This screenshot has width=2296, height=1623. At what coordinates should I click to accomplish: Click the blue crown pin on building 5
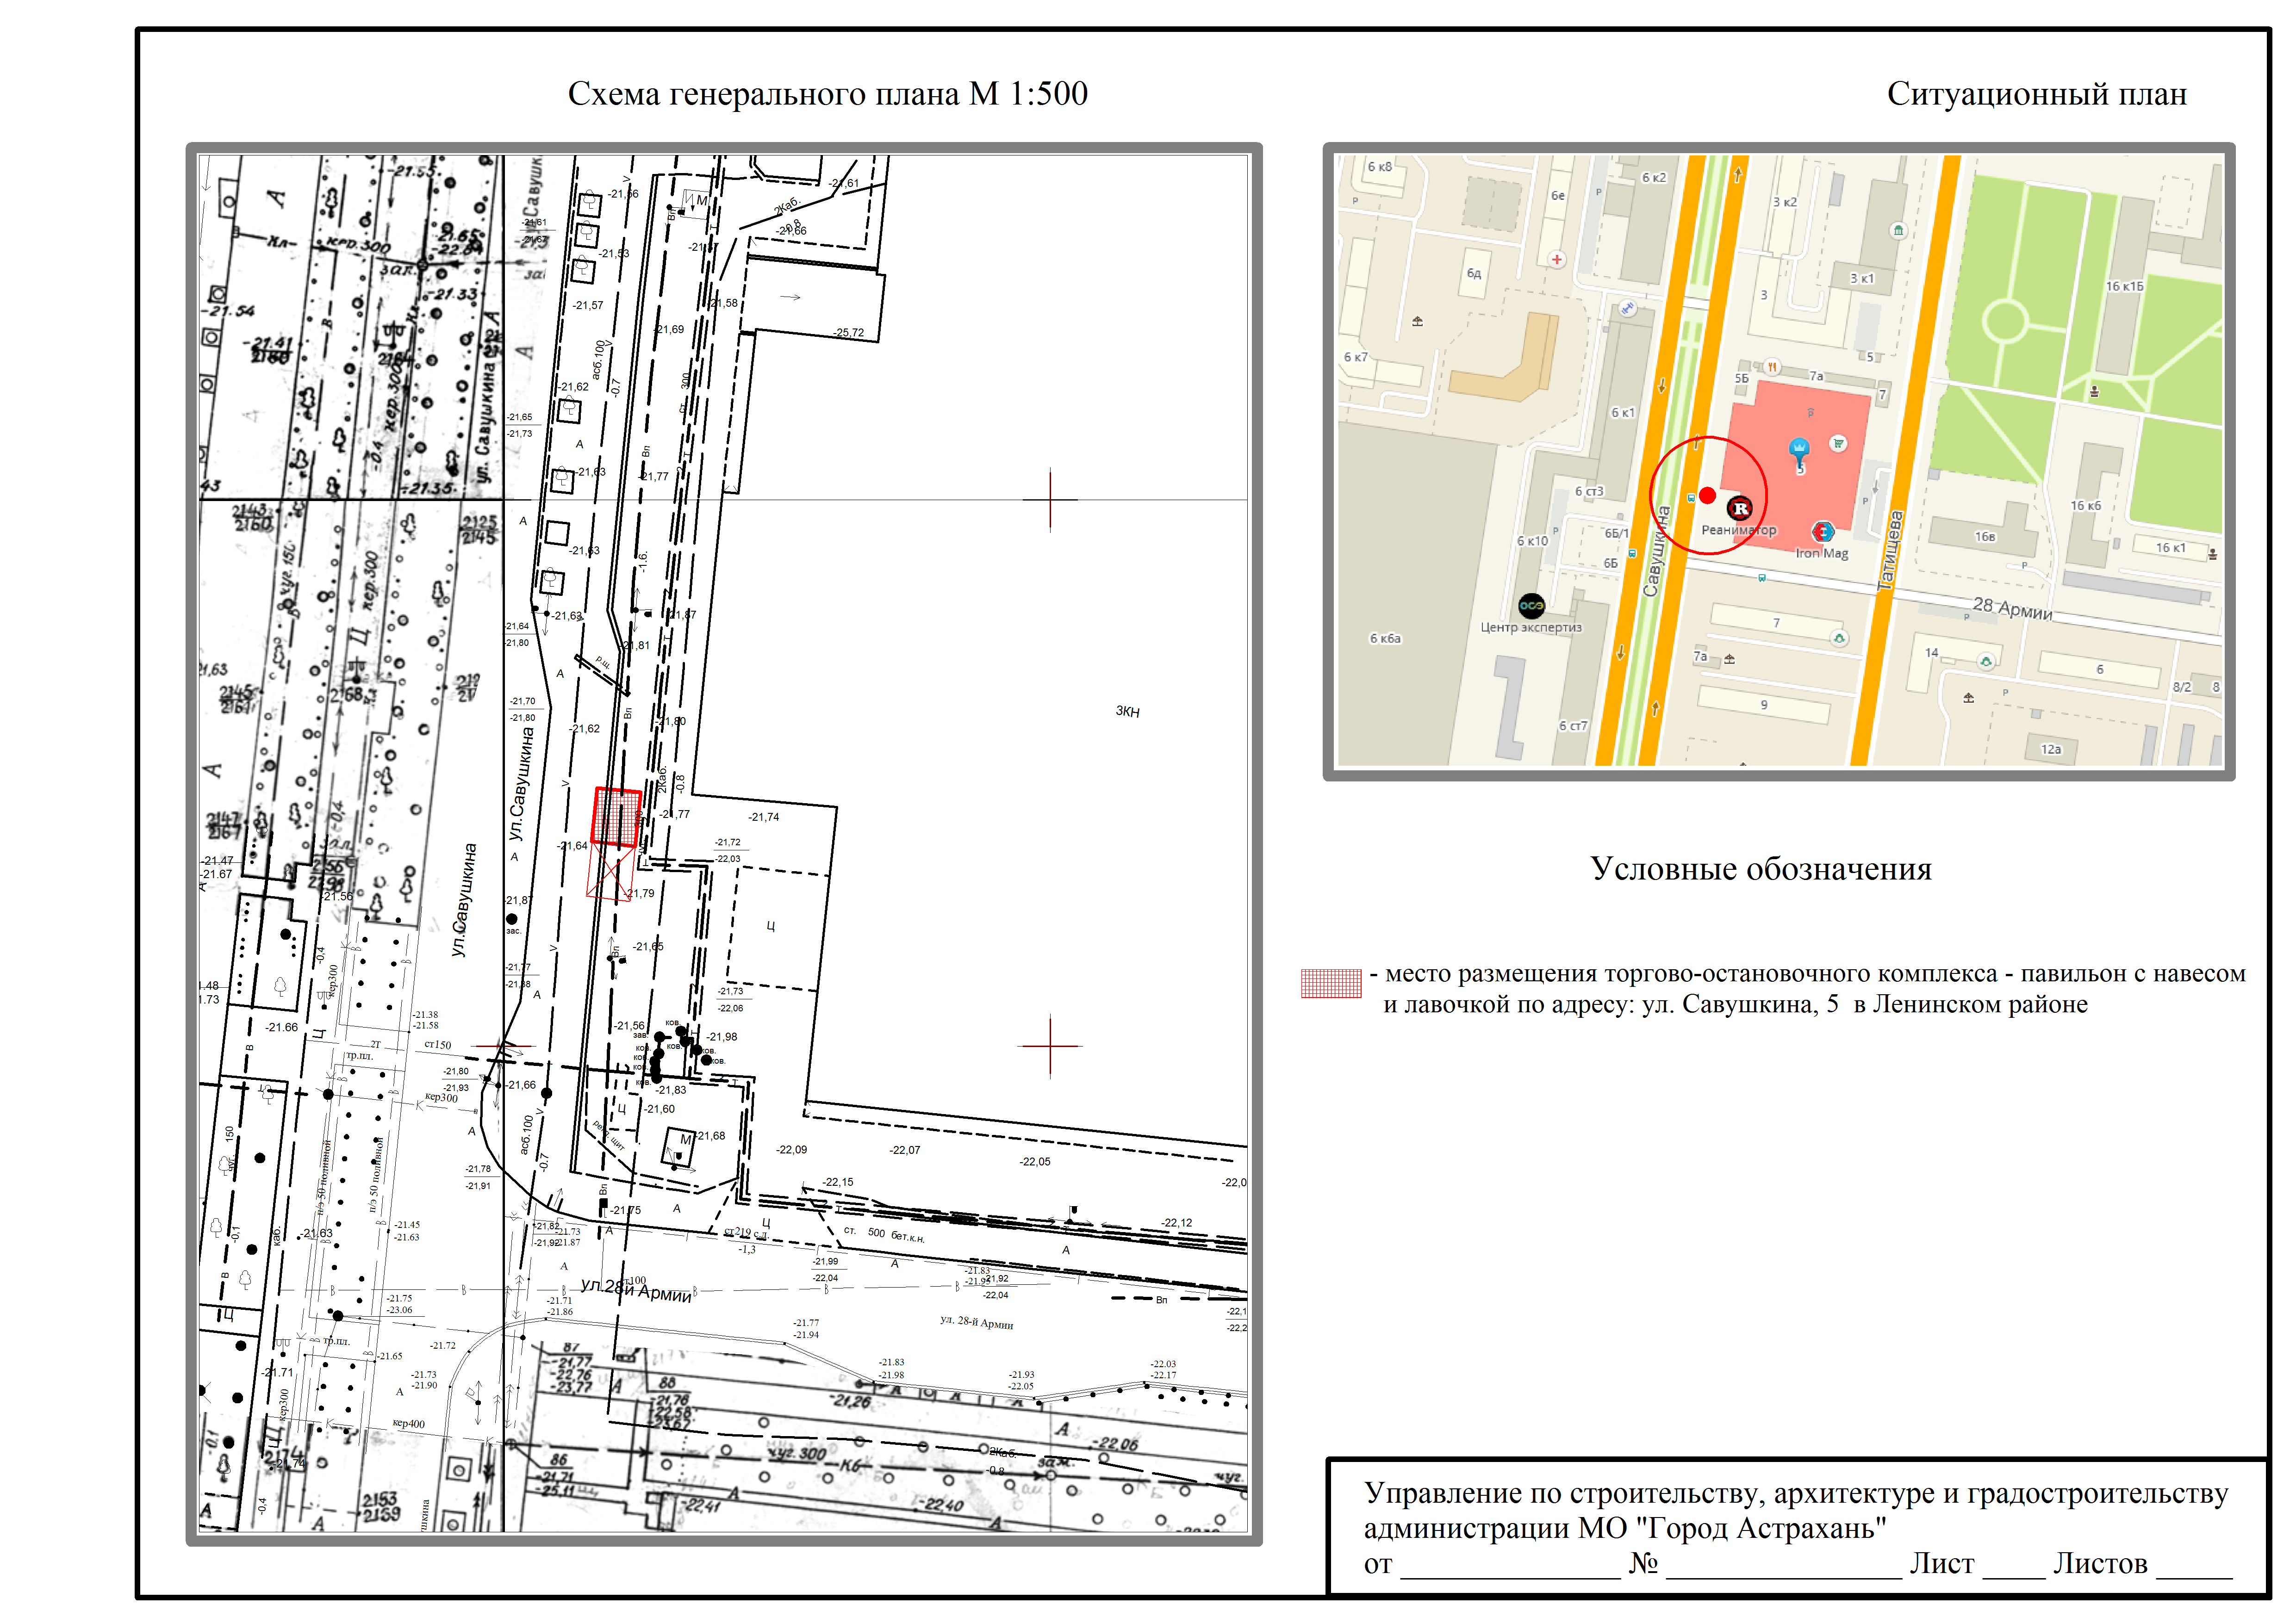[x=1799, y=449]
